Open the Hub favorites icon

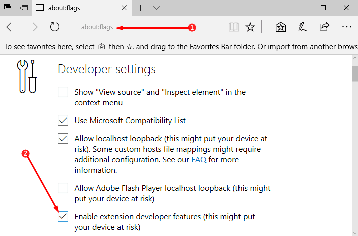pos(281,27)
